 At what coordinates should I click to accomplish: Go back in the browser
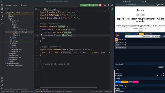pyautogui.click(x=117, y=5)
